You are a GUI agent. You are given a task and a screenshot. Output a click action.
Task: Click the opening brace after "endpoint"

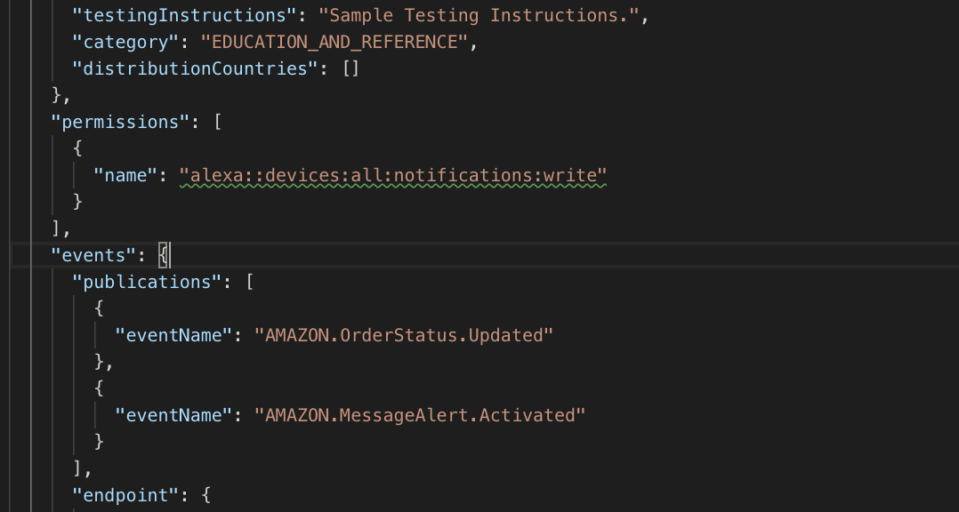click(206, 495)
